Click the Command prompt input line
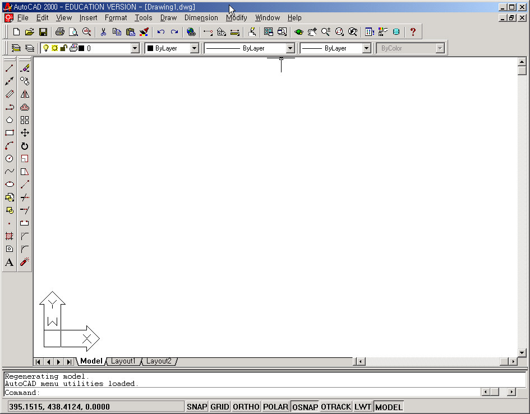530x414 pixels. click(242, 392)
